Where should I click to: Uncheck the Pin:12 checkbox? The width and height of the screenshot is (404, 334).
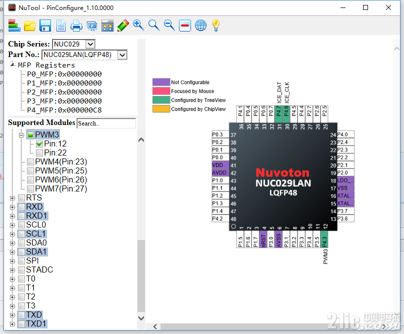[x=39, y=144]
